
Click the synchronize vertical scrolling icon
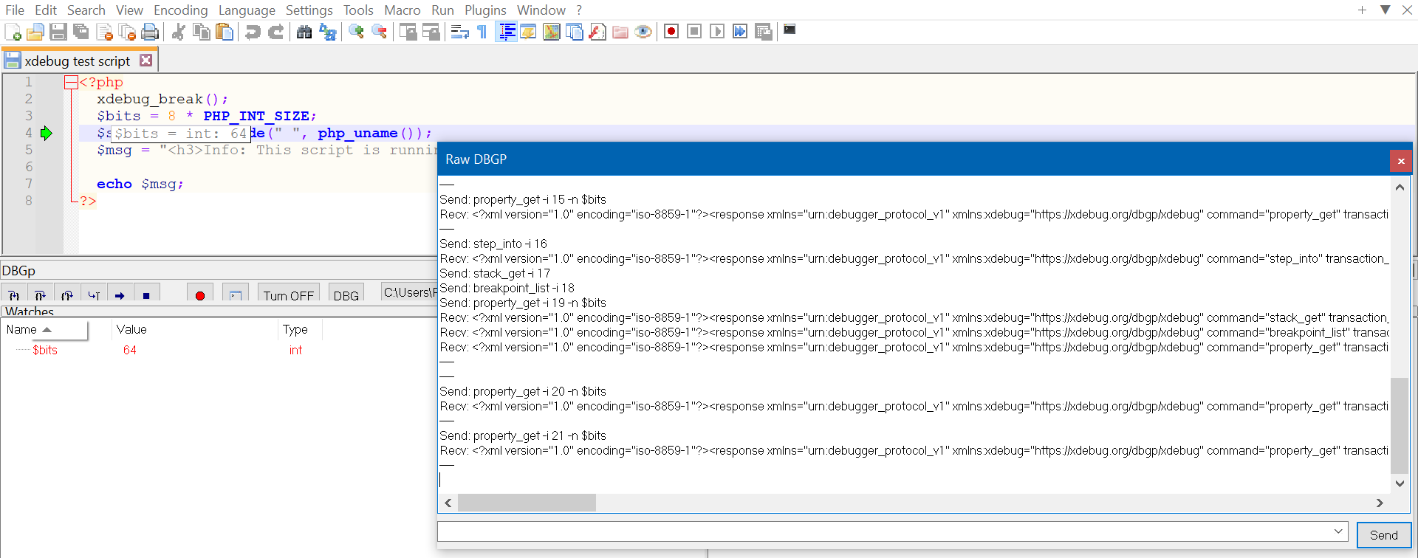coord(408,32)
